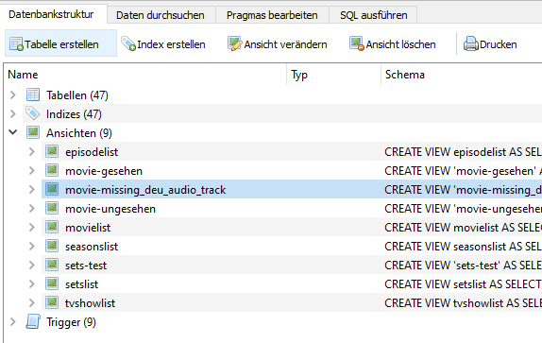The height and width of the screenshot is (343, 542).
Task: Select the setslist view name
Action: click(81, 284)
